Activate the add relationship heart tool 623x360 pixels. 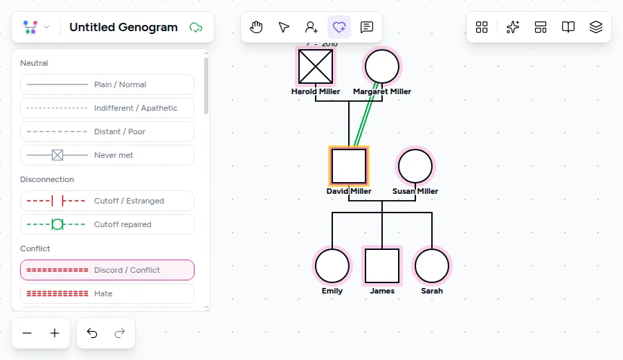[339, 27]
